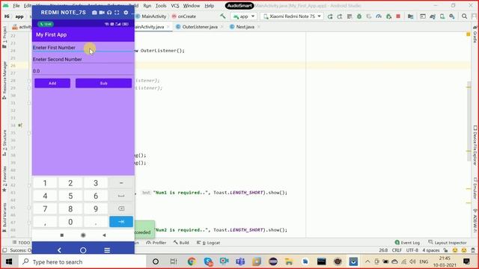
Task: Open the VCS menu
Action: tap(175, 5)
